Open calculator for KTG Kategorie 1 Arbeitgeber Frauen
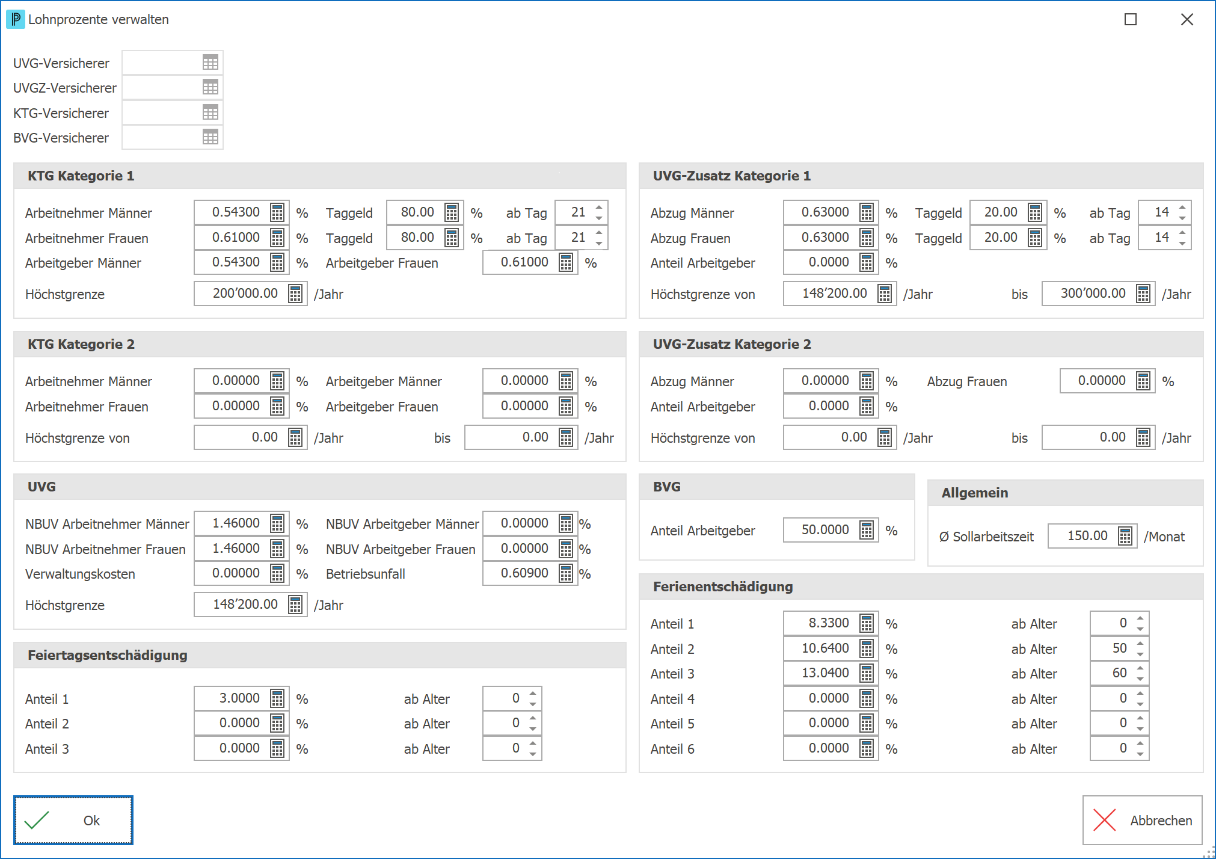Screen dimensions: 1216x859 click(566, 262)
